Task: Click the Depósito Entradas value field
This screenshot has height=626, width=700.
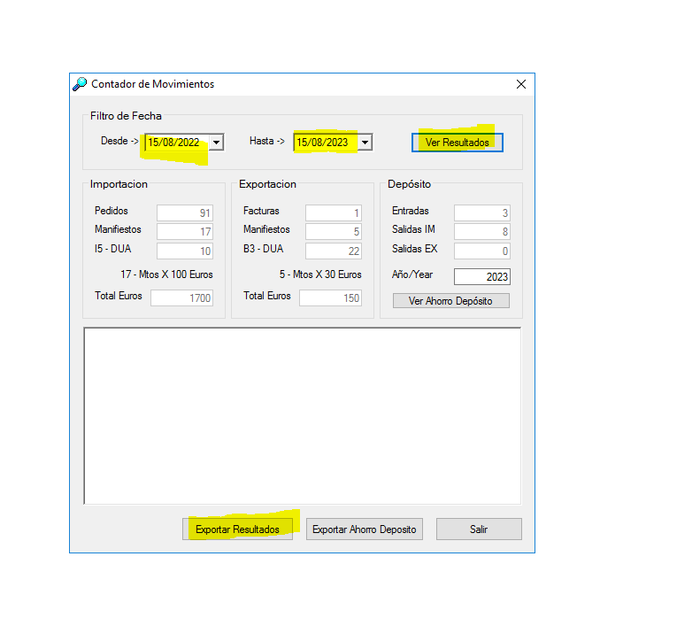Action: click(x=482, y=213)
